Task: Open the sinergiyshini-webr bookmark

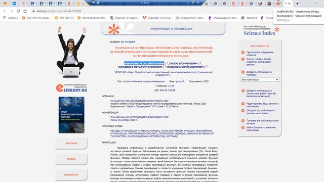Action: coord(190,18)
